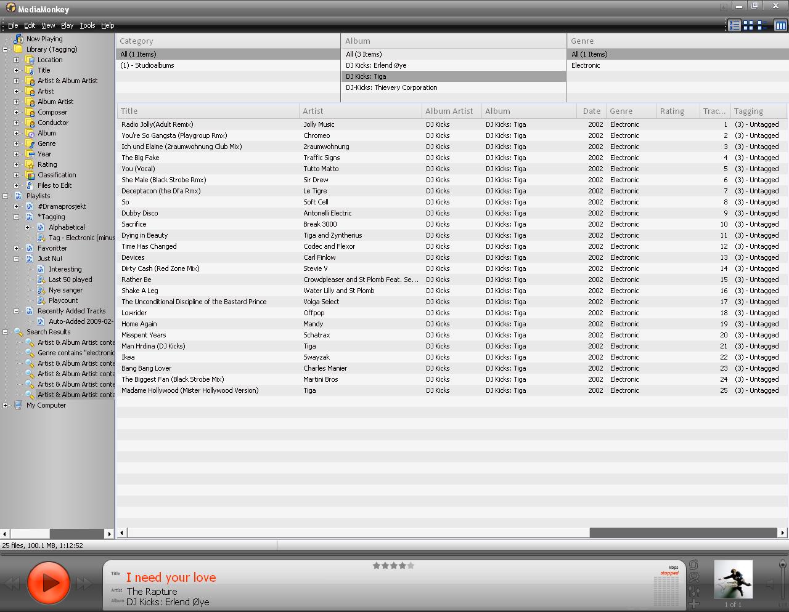Click the Library (Tagging) folder icon

coord(18,49)
